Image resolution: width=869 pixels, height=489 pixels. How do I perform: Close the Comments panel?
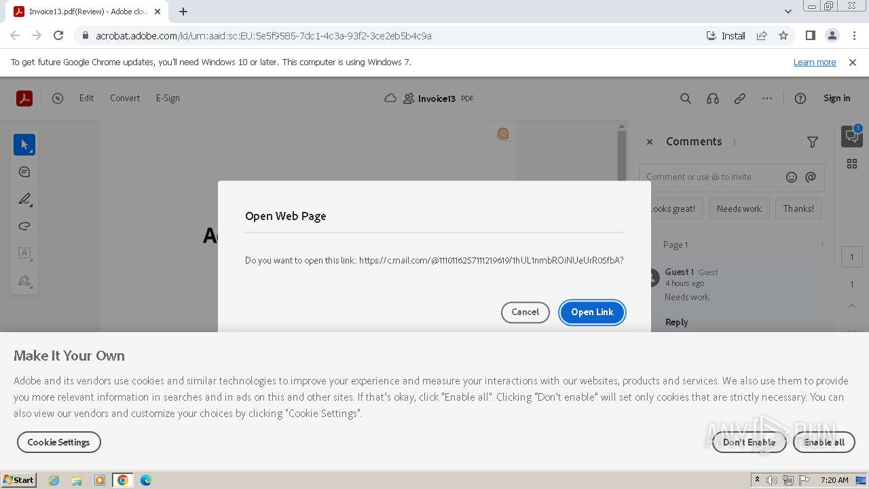[650, 142]
